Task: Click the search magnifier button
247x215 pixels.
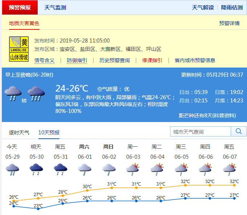Action: (x=239, y=131)
